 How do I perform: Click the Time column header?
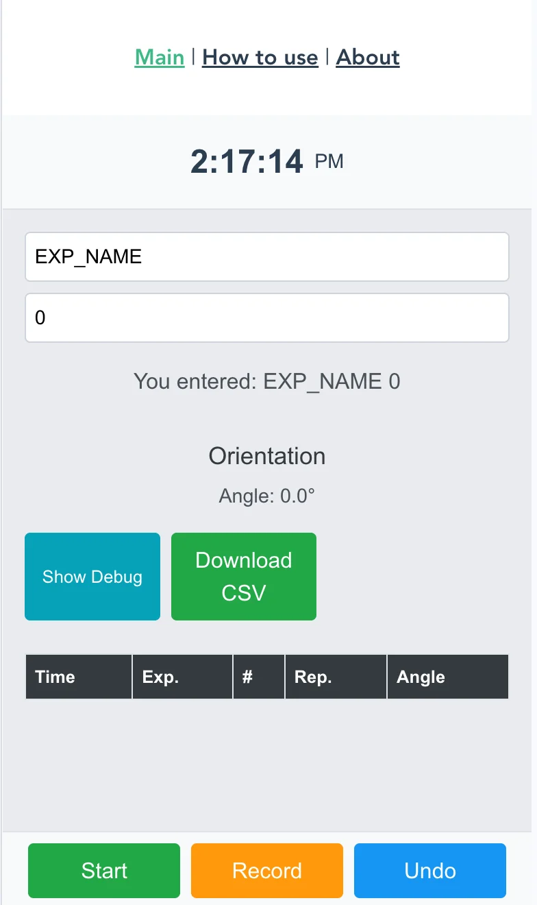(79, 677)
